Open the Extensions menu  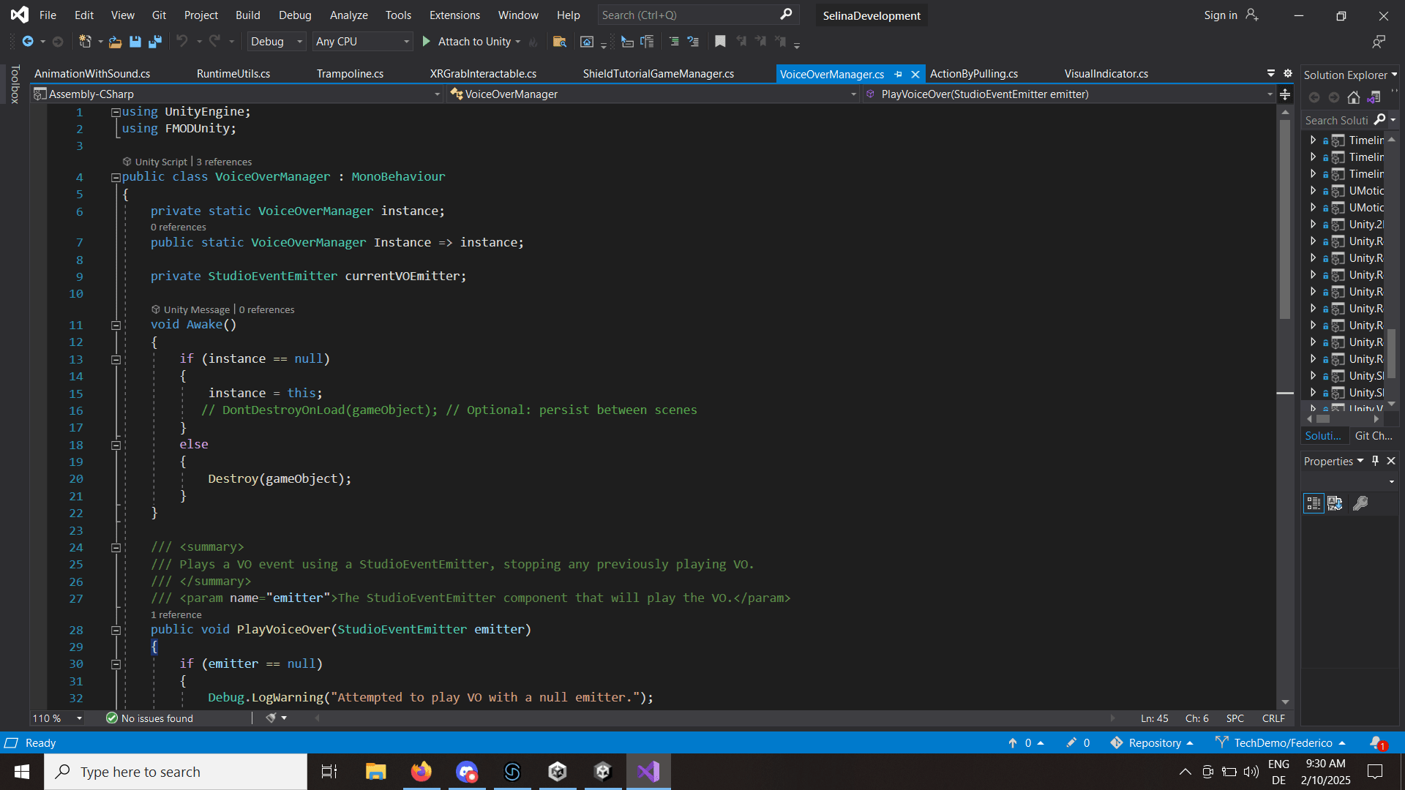point(454,15)
